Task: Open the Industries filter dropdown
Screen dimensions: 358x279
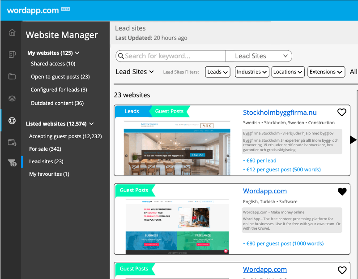Action: (252, 72)
